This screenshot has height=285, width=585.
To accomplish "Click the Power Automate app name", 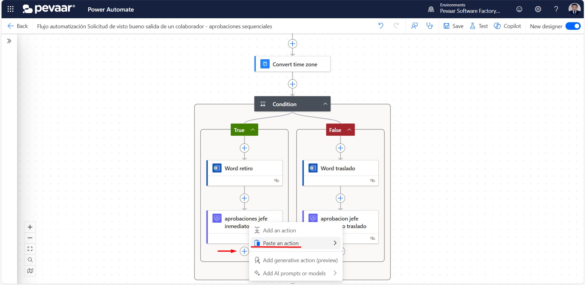I will pyautogui.click(x=111, y=9).
